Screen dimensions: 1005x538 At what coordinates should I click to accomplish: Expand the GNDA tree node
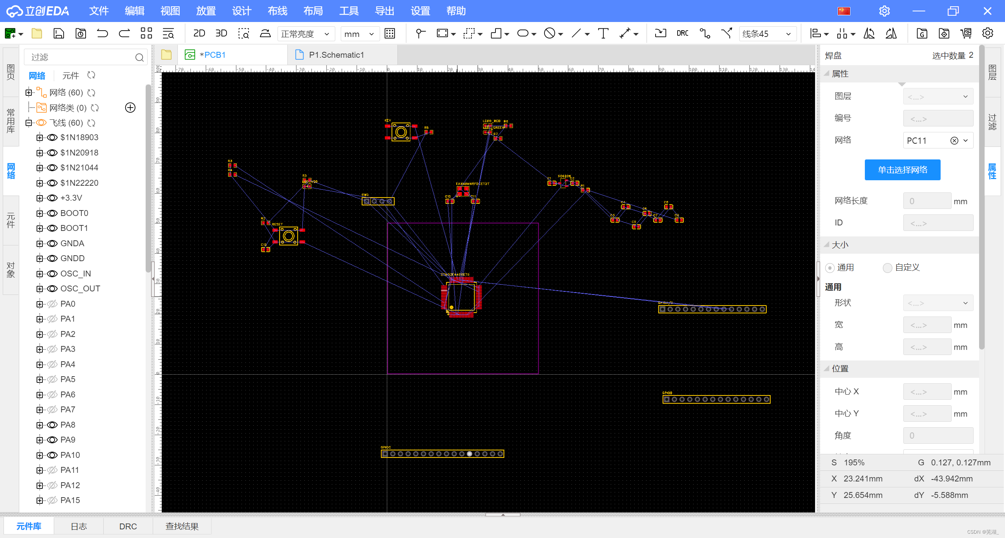40,243
